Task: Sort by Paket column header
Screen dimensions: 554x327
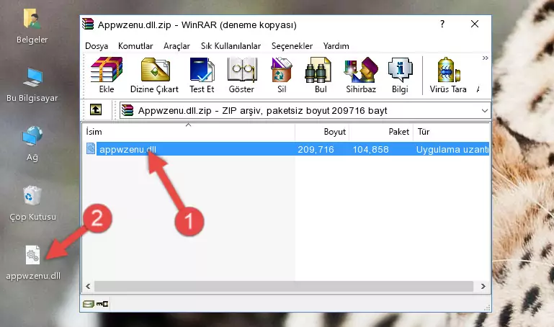Action: [381, 132]
